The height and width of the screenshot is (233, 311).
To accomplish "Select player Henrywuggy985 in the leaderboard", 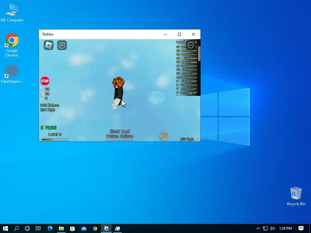I will (188, 93).
